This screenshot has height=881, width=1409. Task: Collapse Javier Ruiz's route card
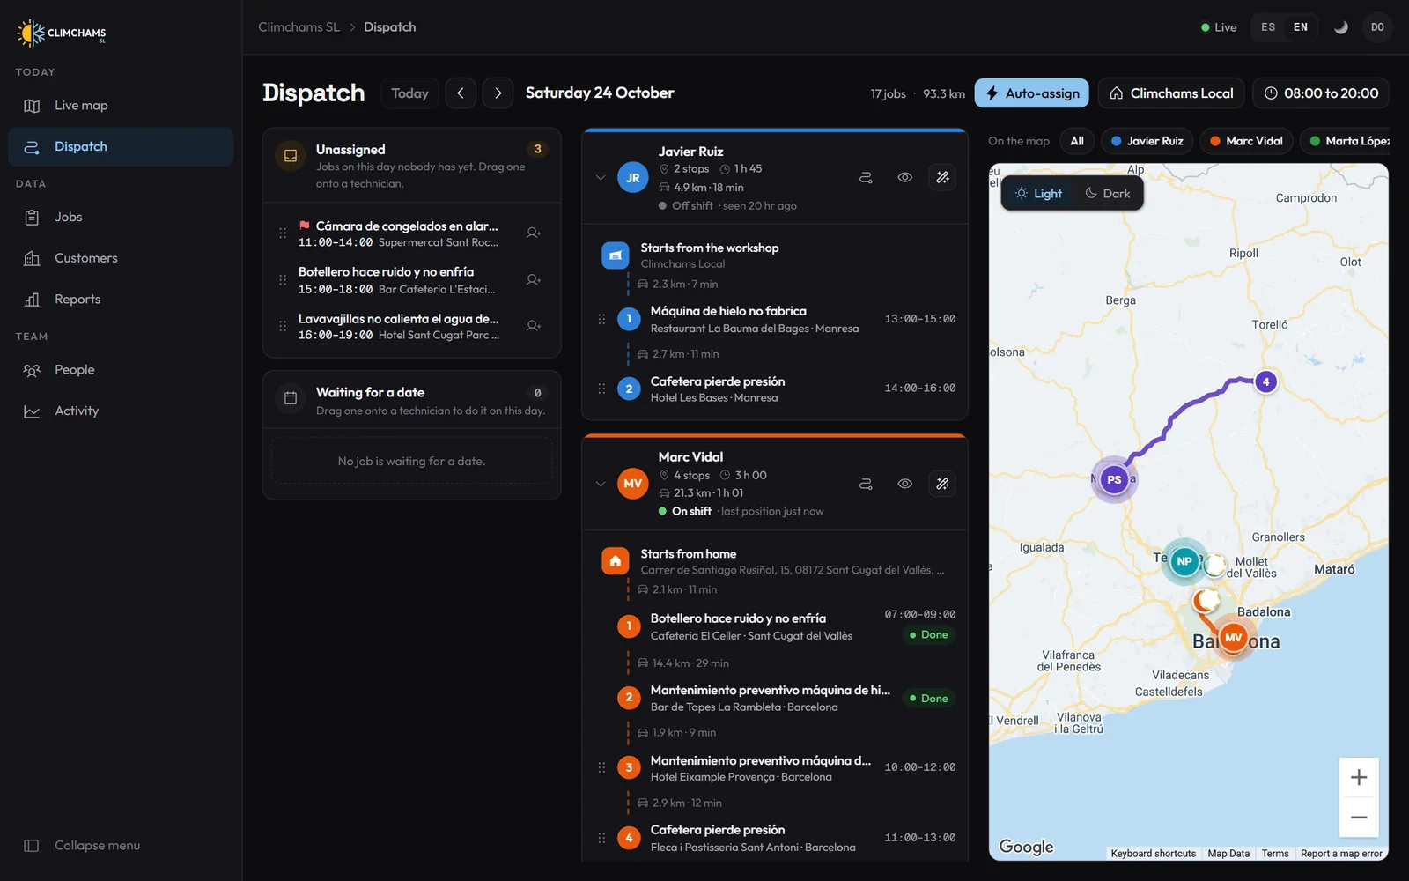(601, 178)
